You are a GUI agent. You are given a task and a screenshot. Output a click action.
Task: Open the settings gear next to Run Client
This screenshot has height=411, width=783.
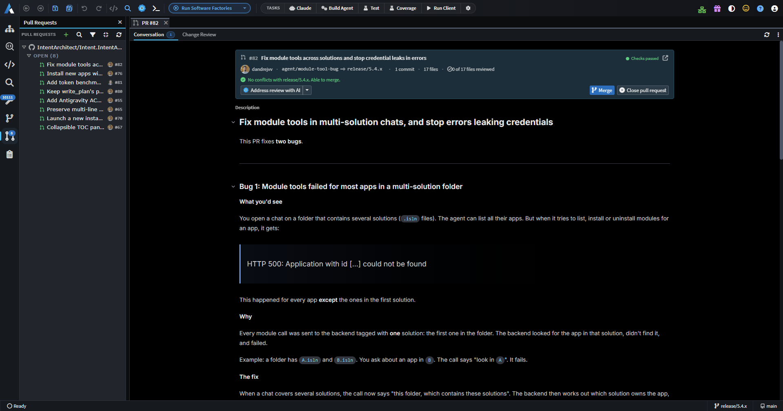[468, 8]
